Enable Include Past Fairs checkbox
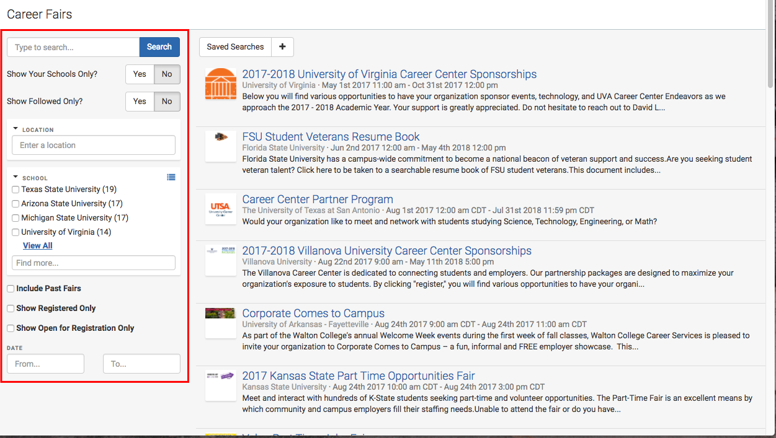Viewport: 776px width, 438px height. coord(11,289)
